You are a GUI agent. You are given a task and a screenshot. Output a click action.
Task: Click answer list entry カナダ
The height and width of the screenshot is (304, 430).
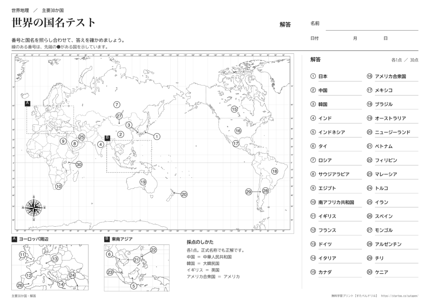click(325, 272)
